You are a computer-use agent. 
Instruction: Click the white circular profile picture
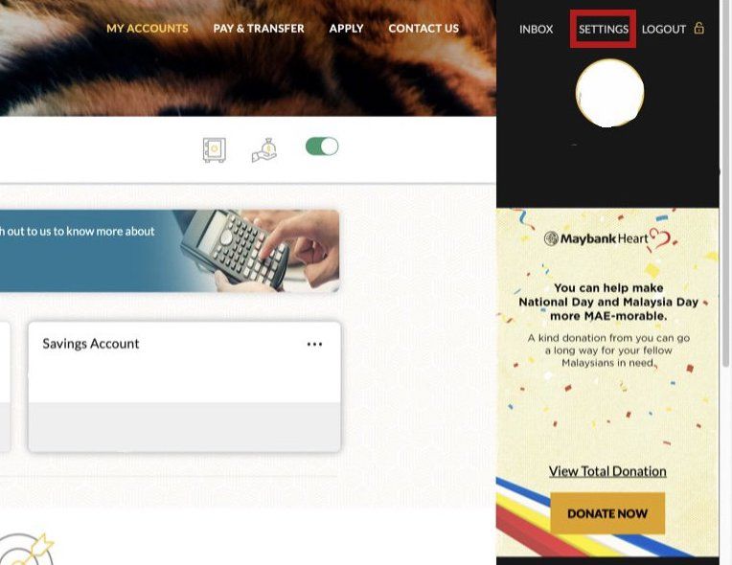[609, 93]
